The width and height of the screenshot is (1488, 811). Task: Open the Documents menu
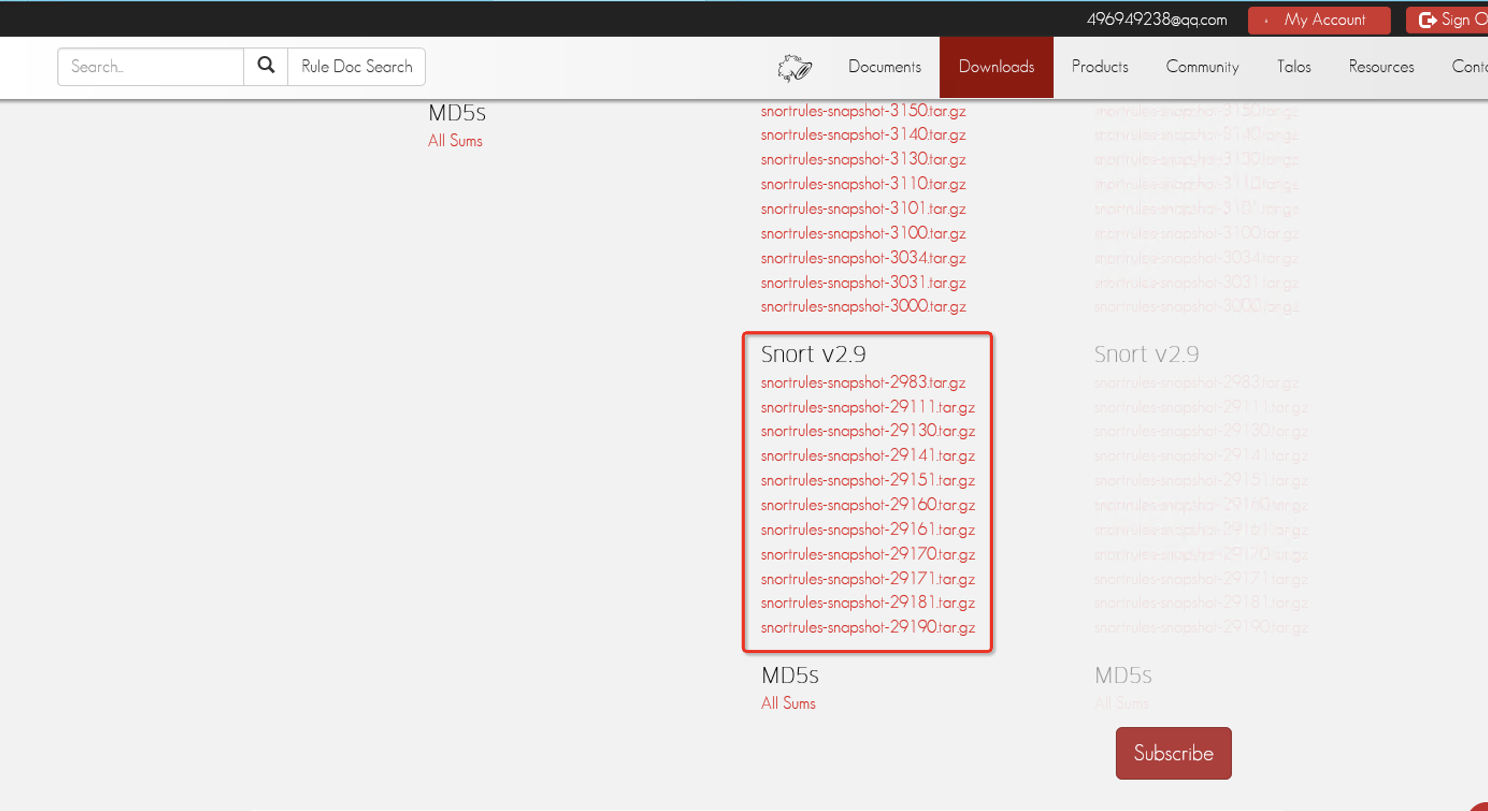point(884,67)
